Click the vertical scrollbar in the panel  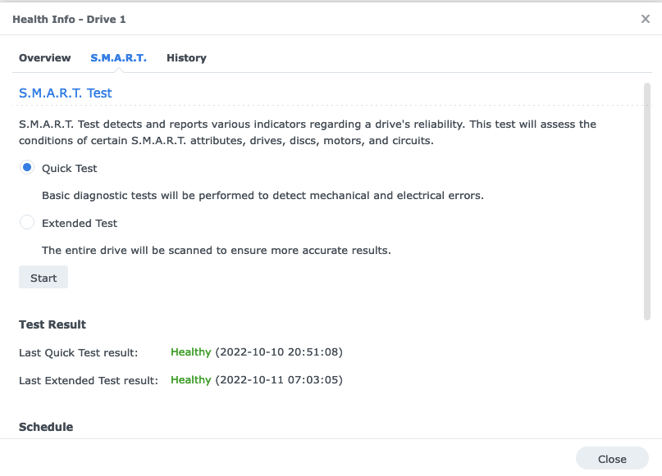[647, 201]
